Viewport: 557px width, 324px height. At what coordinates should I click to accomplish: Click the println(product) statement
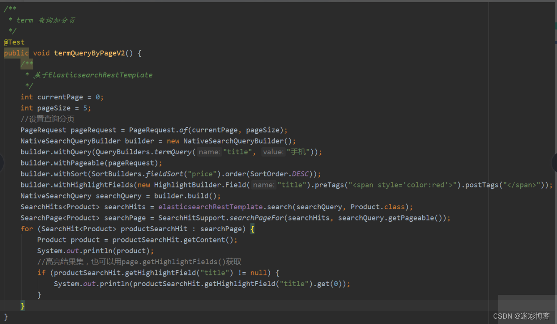pos(95,251)
